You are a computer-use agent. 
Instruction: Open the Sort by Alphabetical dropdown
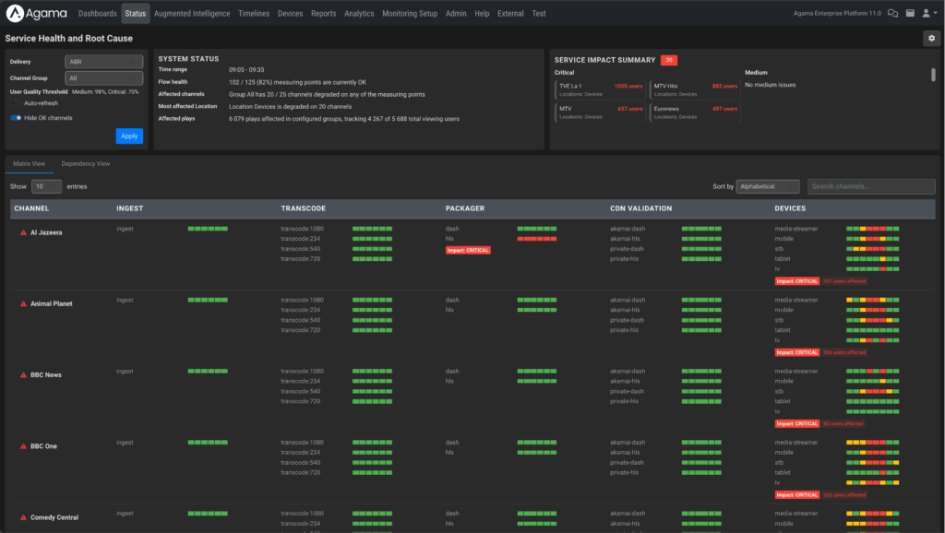768,186
